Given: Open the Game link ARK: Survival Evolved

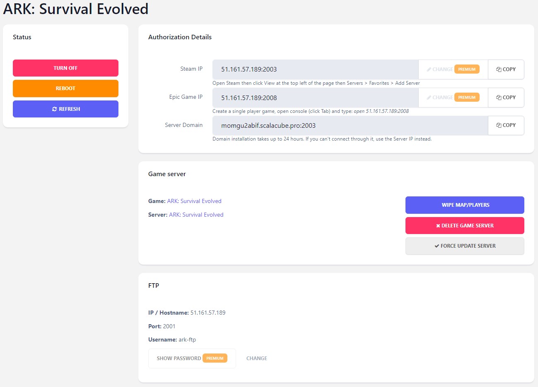Looking at the screenshot, I should click(x=194, y=201).
